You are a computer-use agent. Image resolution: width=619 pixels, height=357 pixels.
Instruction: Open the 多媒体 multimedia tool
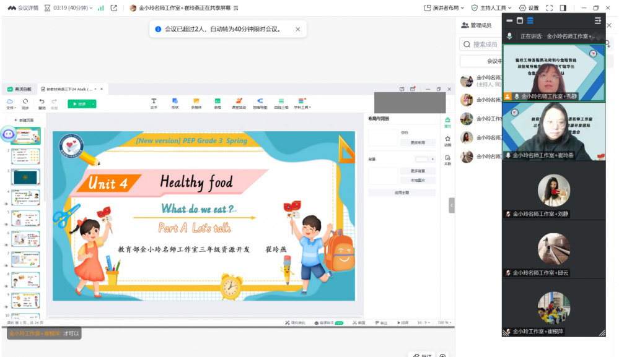coord(196,103)
